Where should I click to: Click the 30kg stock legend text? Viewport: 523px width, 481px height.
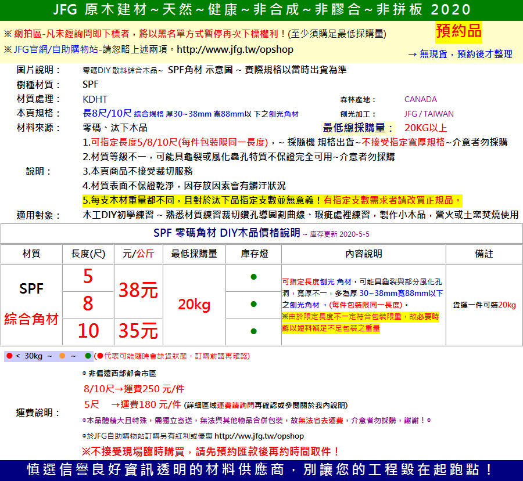[x=33, y=356]
